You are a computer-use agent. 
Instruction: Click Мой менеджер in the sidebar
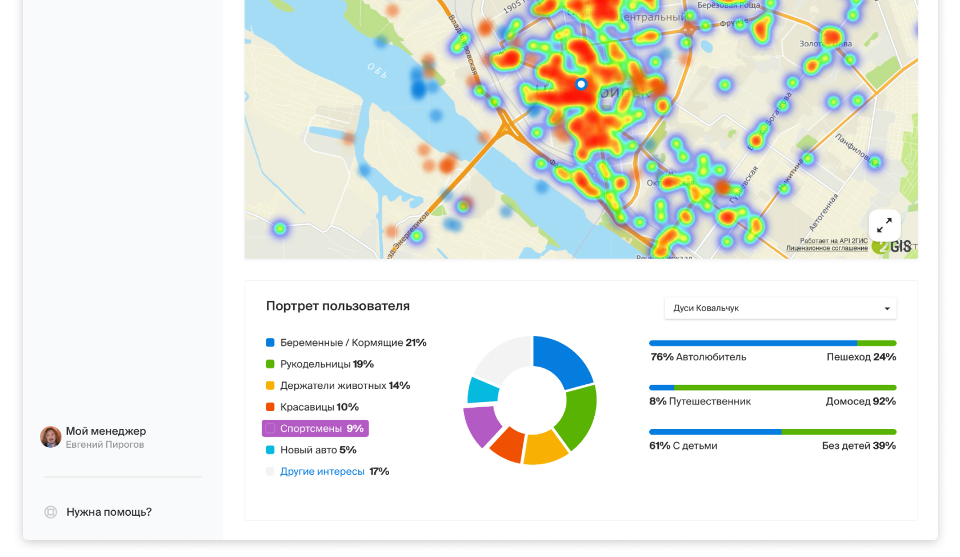[106, 431]
